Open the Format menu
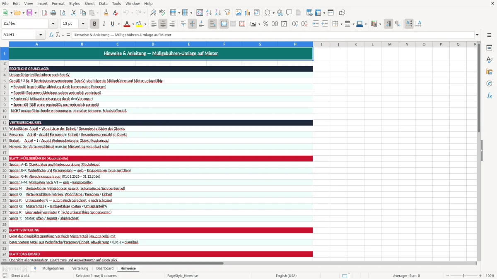 point(58,3)
